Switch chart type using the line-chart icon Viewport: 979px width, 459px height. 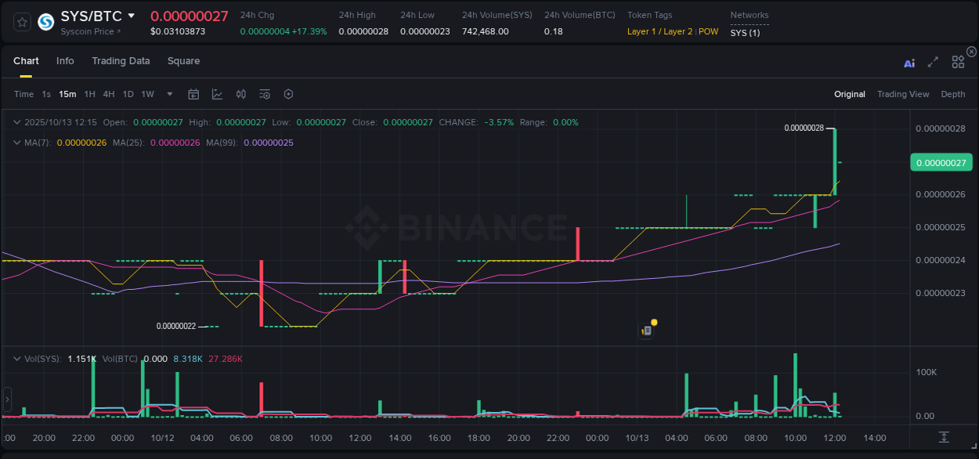click(x=217, y=94)
